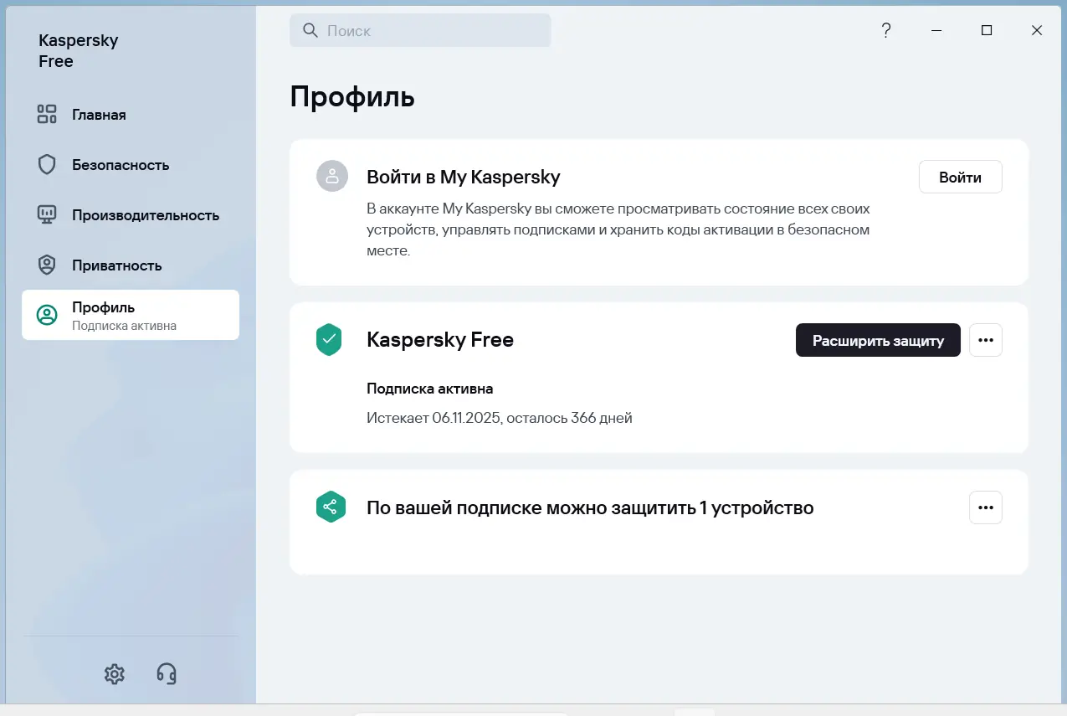Image resolution: width=1067 pixels, height=716 pixels.
Task: Open the Приватность privacy icon
Action: pyautogui.click(x=47, y=265)
